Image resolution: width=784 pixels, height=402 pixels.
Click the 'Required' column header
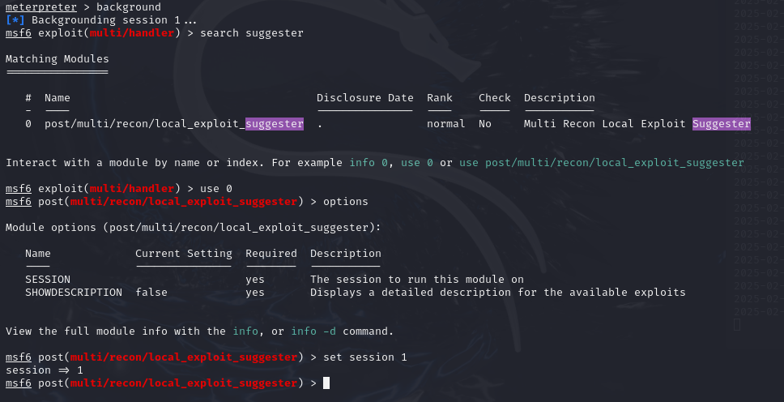pos(271,254)
